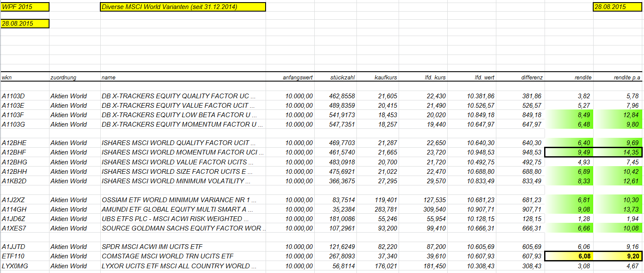Click ISHARES MSCI WORLD MINIMUM VOLATILITY name cell

[183, 181]
